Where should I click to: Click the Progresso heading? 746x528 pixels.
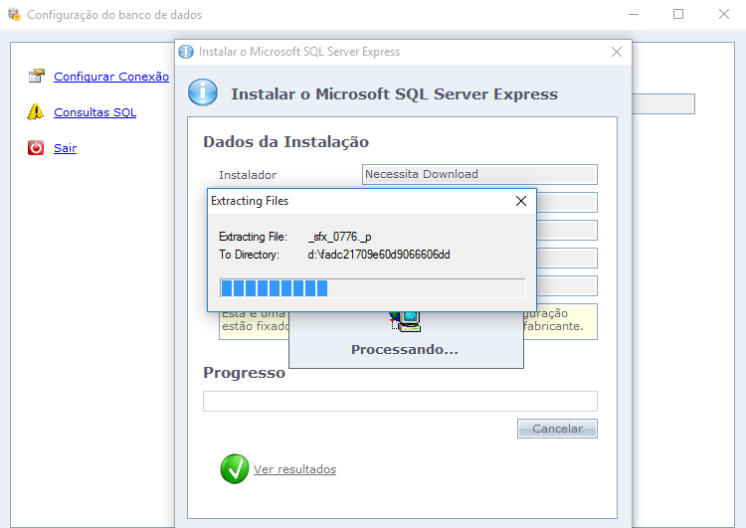coord(244,373)
